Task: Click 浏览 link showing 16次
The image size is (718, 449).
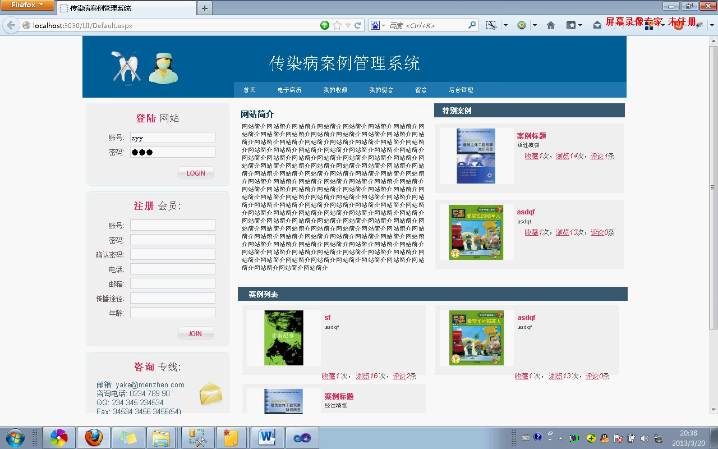Action: 362,376
